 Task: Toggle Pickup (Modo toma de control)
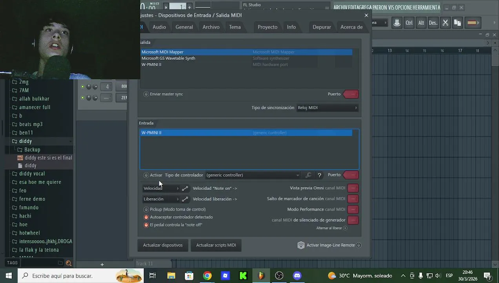(x=146, y=209)
